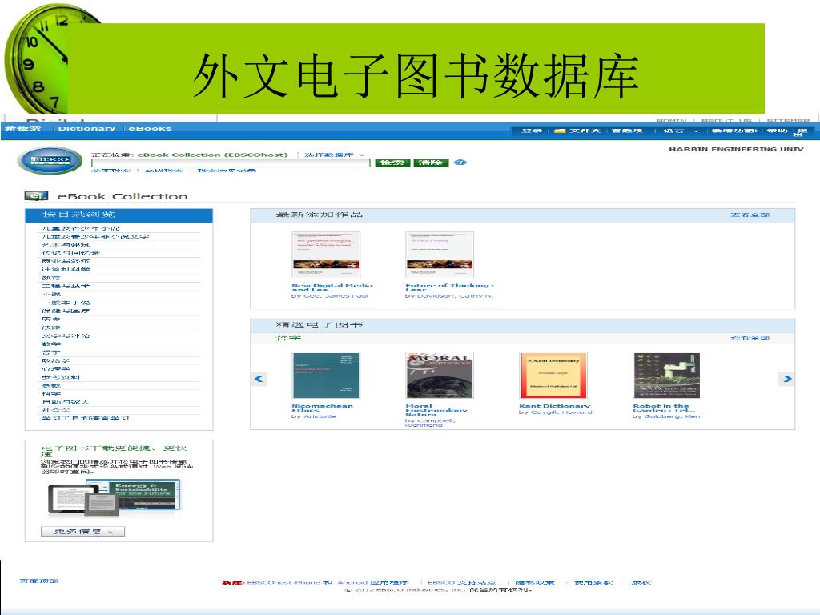Focus the eBook search text field
820x615 pixels.
pos(231,163)
